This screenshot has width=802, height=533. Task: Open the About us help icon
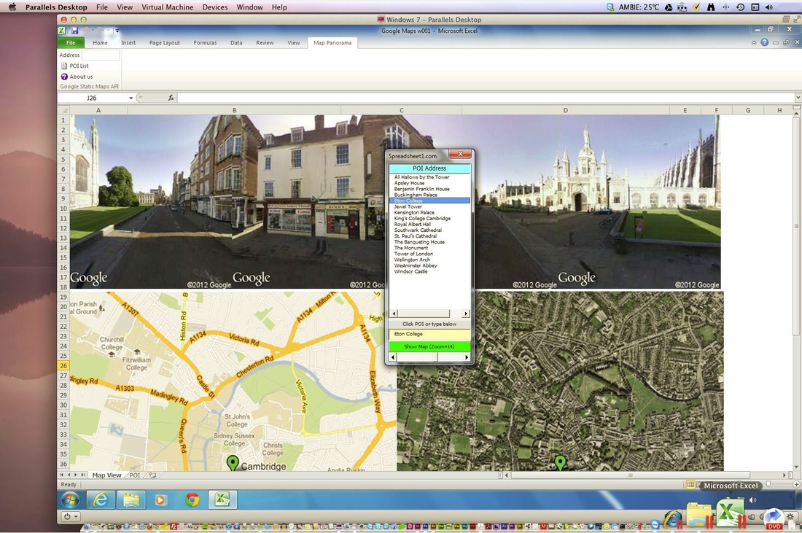tap(64, 77)
